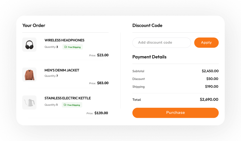Click the Add discount code field

coord(162,43)
